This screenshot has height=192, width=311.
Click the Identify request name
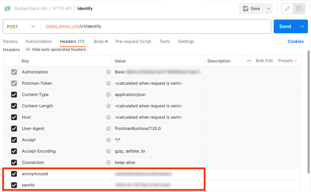pyautogui.click(x=85, y=9)
